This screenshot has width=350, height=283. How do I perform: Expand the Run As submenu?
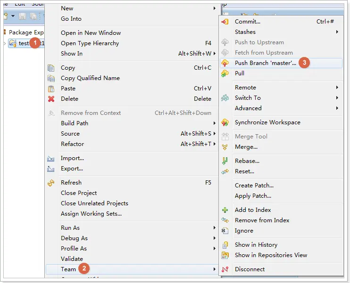tap(214, 228)
